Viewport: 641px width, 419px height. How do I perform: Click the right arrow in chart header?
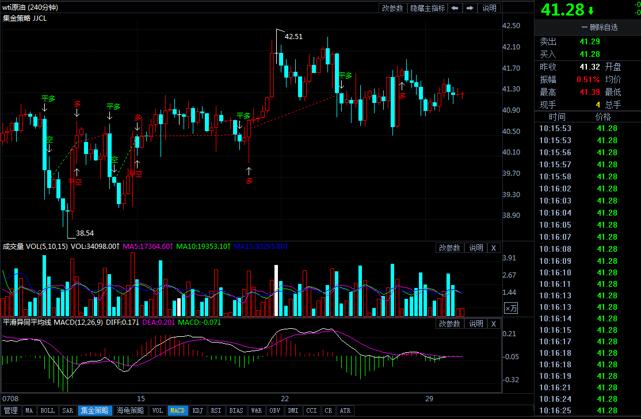[x=470, y=8]
